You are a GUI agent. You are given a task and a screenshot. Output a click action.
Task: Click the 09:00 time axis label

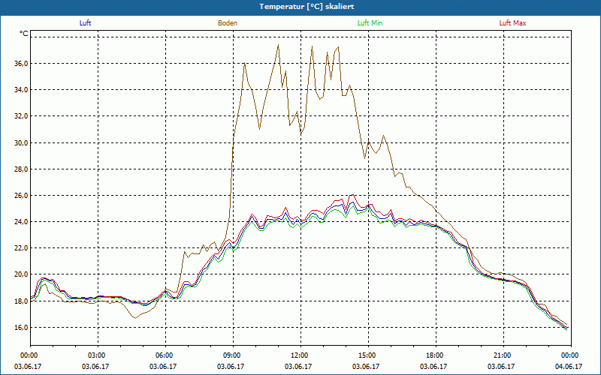pyautogui.click(x=233, y=355)
